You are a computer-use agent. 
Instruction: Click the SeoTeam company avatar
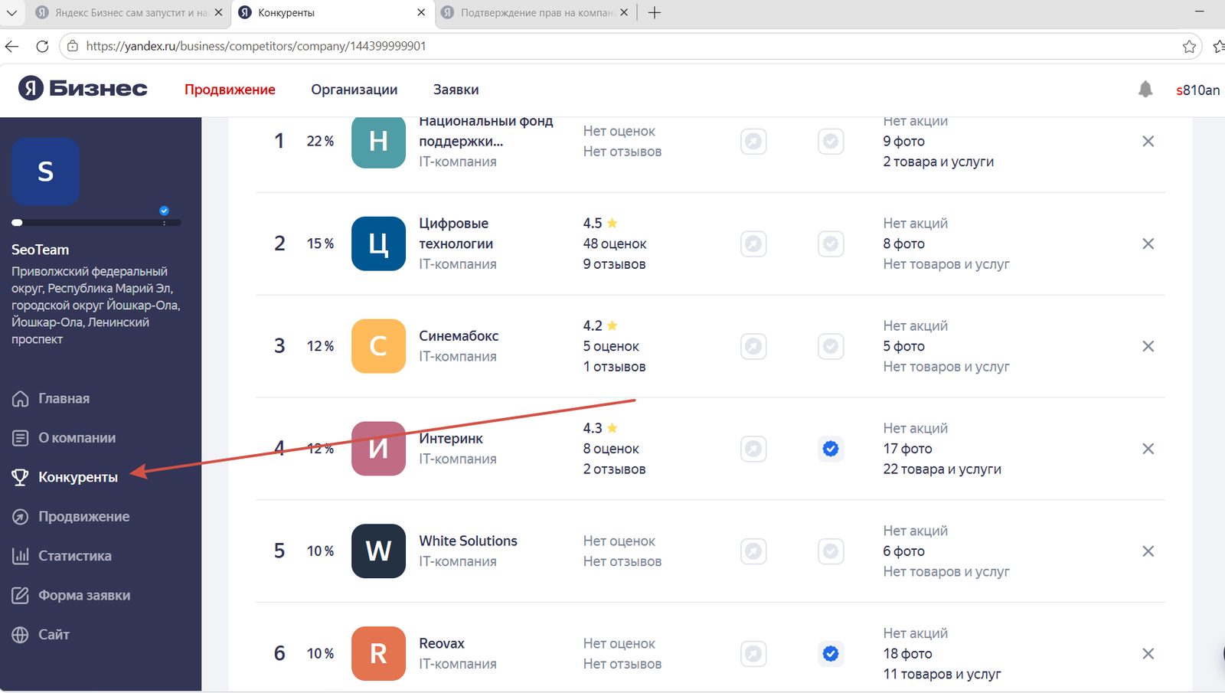click(45, 172)
